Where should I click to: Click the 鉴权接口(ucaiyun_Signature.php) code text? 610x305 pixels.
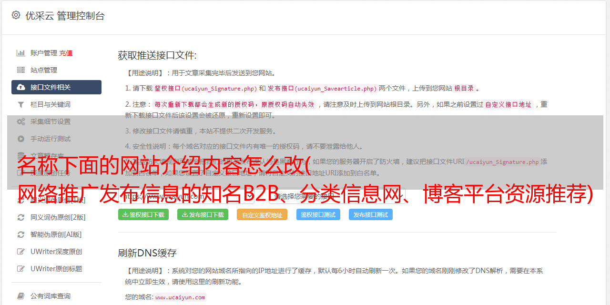tap(205, 88)
